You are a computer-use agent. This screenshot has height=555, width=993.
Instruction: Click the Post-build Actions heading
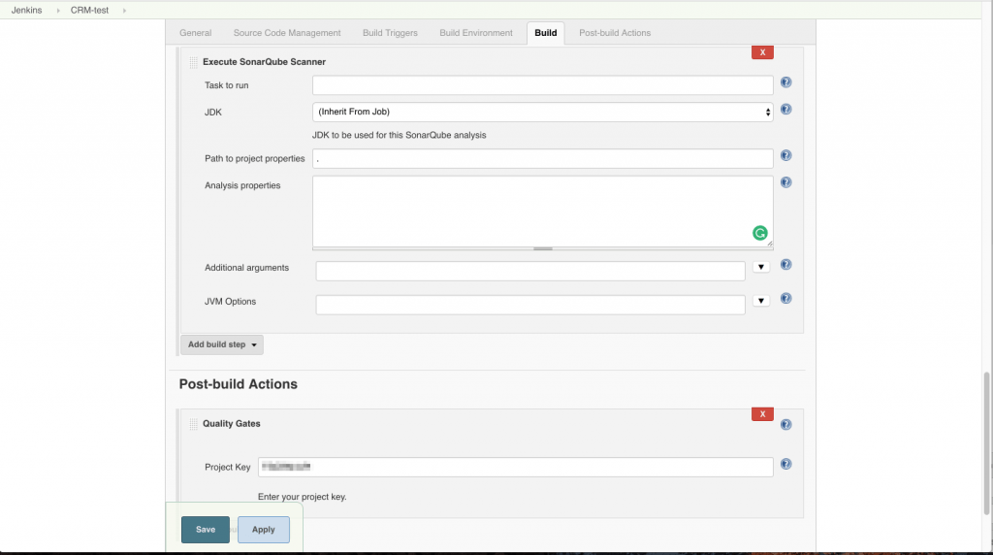point(239,384)
